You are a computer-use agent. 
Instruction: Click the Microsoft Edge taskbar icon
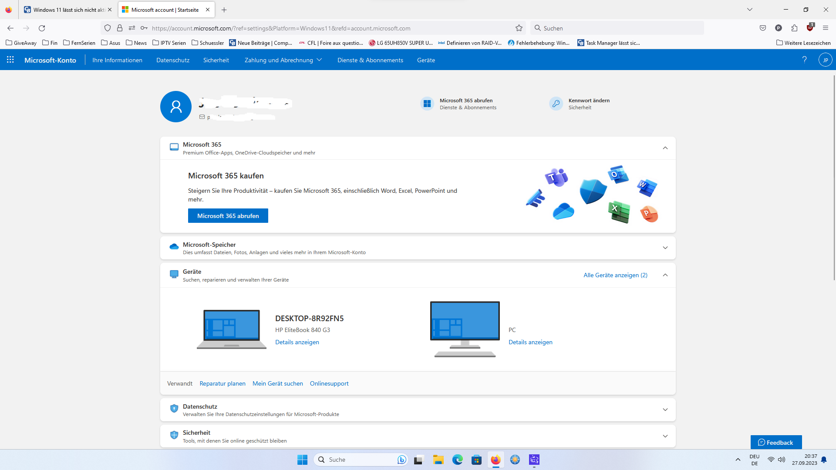(x=457, y=460)
